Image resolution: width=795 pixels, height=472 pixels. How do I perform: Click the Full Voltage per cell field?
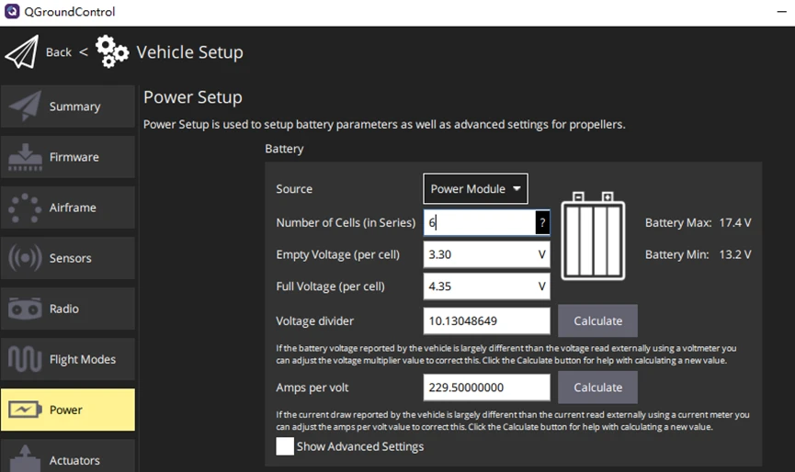pos(480,287)
